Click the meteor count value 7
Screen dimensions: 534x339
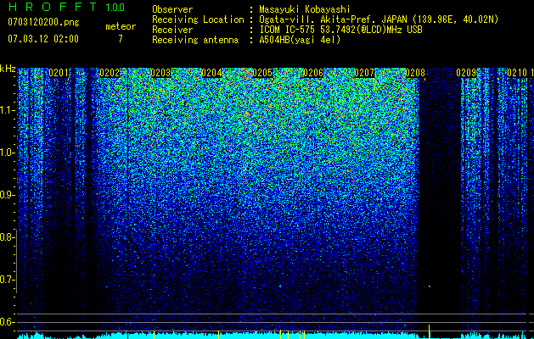pos(121,39)
